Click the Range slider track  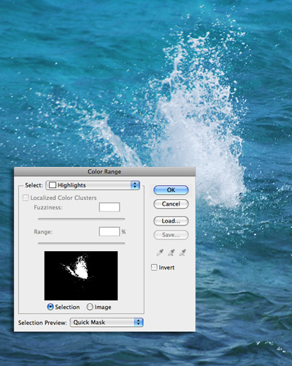point(81,243)
